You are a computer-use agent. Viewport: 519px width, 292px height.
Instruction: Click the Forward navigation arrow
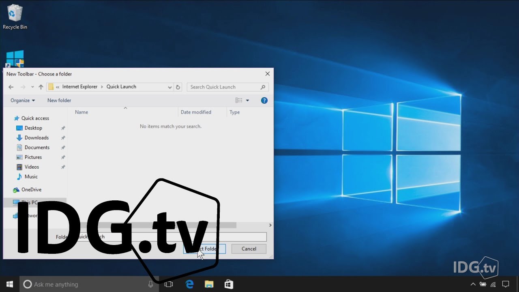(x=23, y=87)
